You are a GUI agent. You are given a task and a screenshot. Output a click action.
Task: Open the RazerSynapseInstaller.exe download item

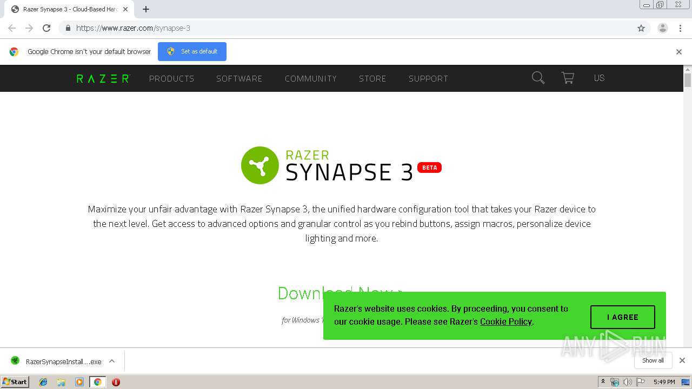(56, 361)
